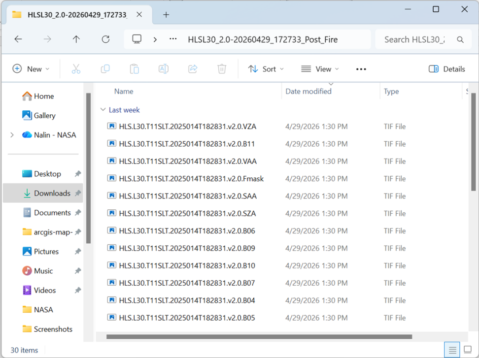Go back with the Back arrow
Screen dimensions: 479x358
18,39
